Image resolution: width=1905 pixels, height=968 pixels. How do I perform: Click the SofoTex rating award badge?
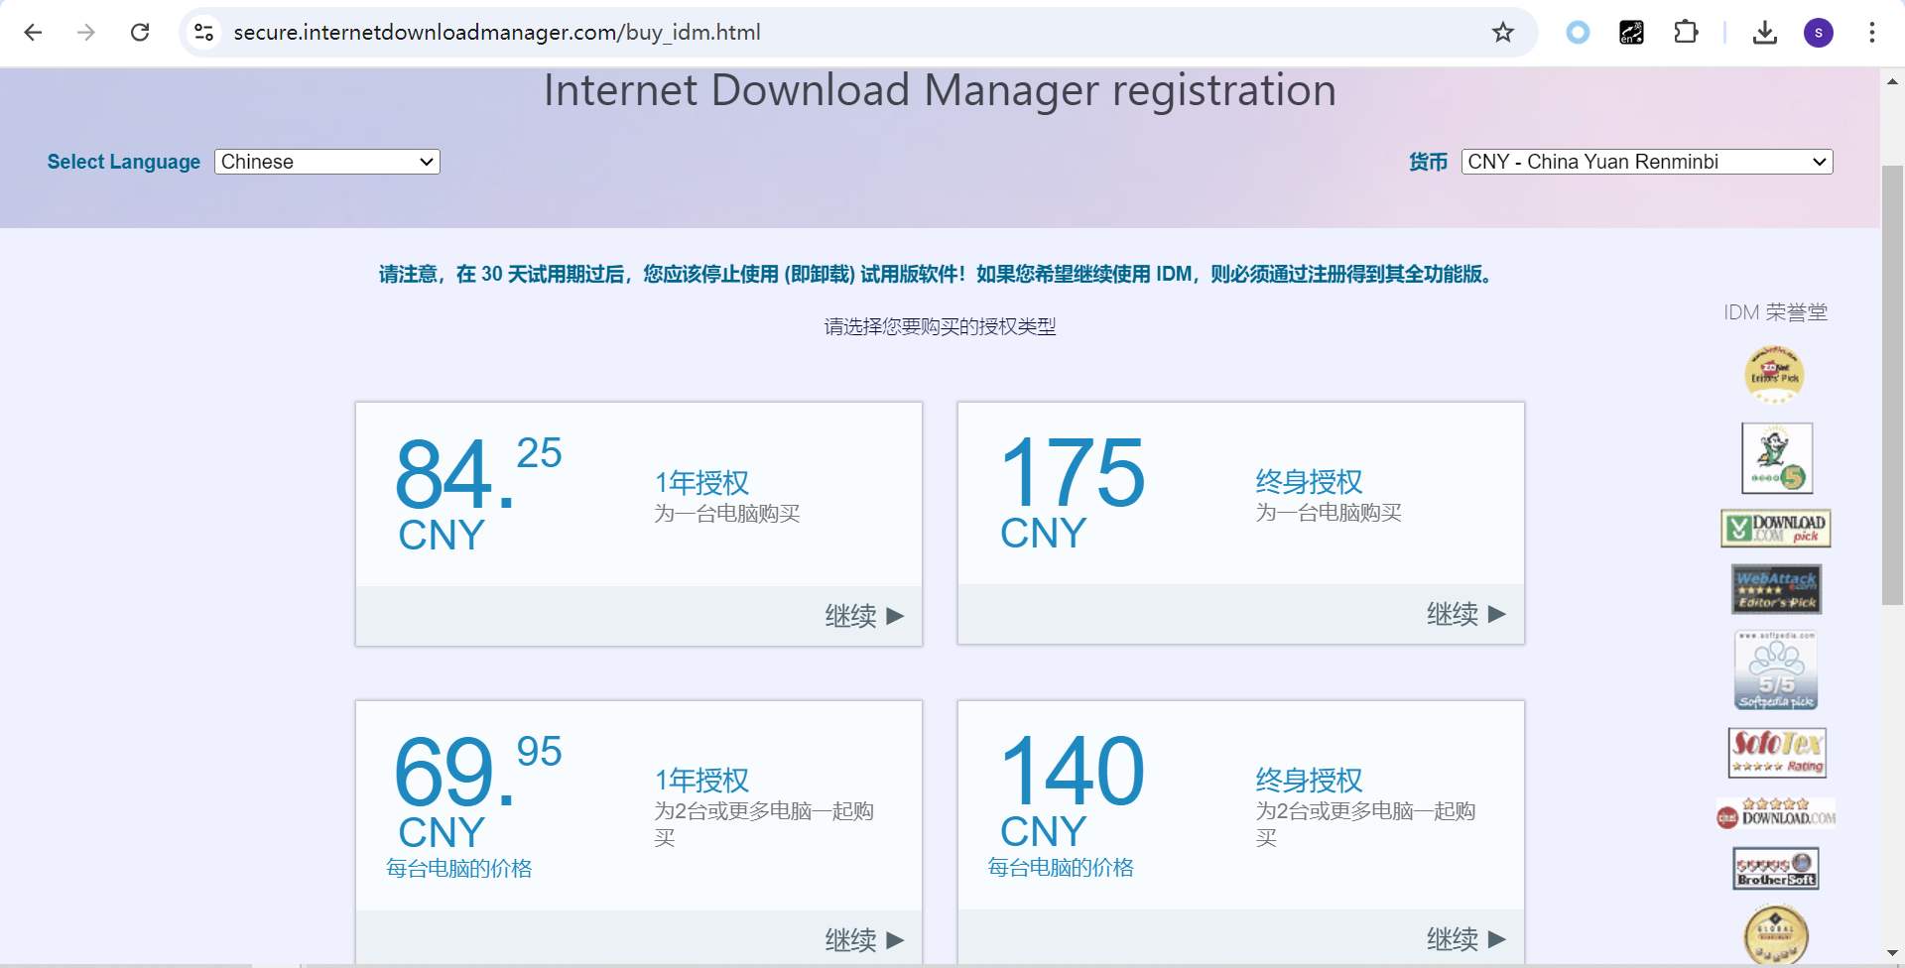[1776, 752]
